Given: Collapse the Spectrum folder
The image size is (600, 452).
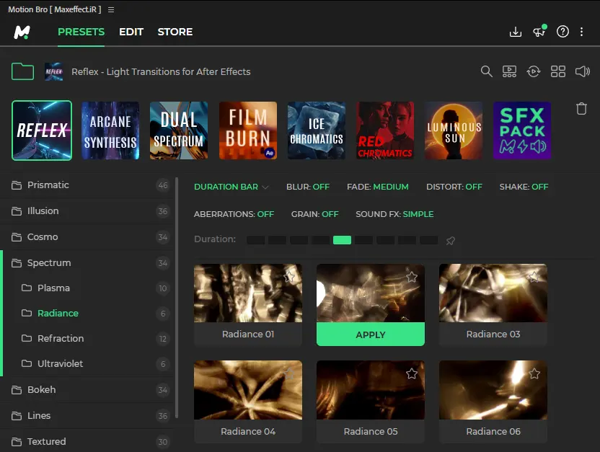Looking at the screenshot, I should 88,263.
